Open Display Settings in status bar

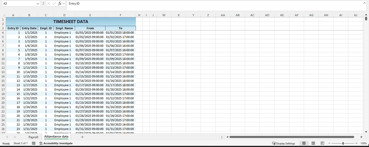tap(284, 144)
